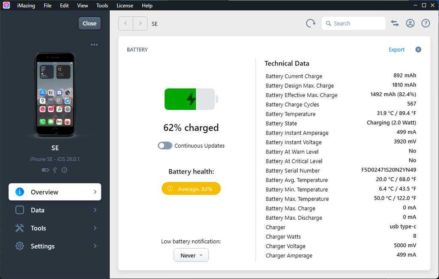Click the device info icon under SE
This screenshot has width=439, height=279.
(65, 170)
